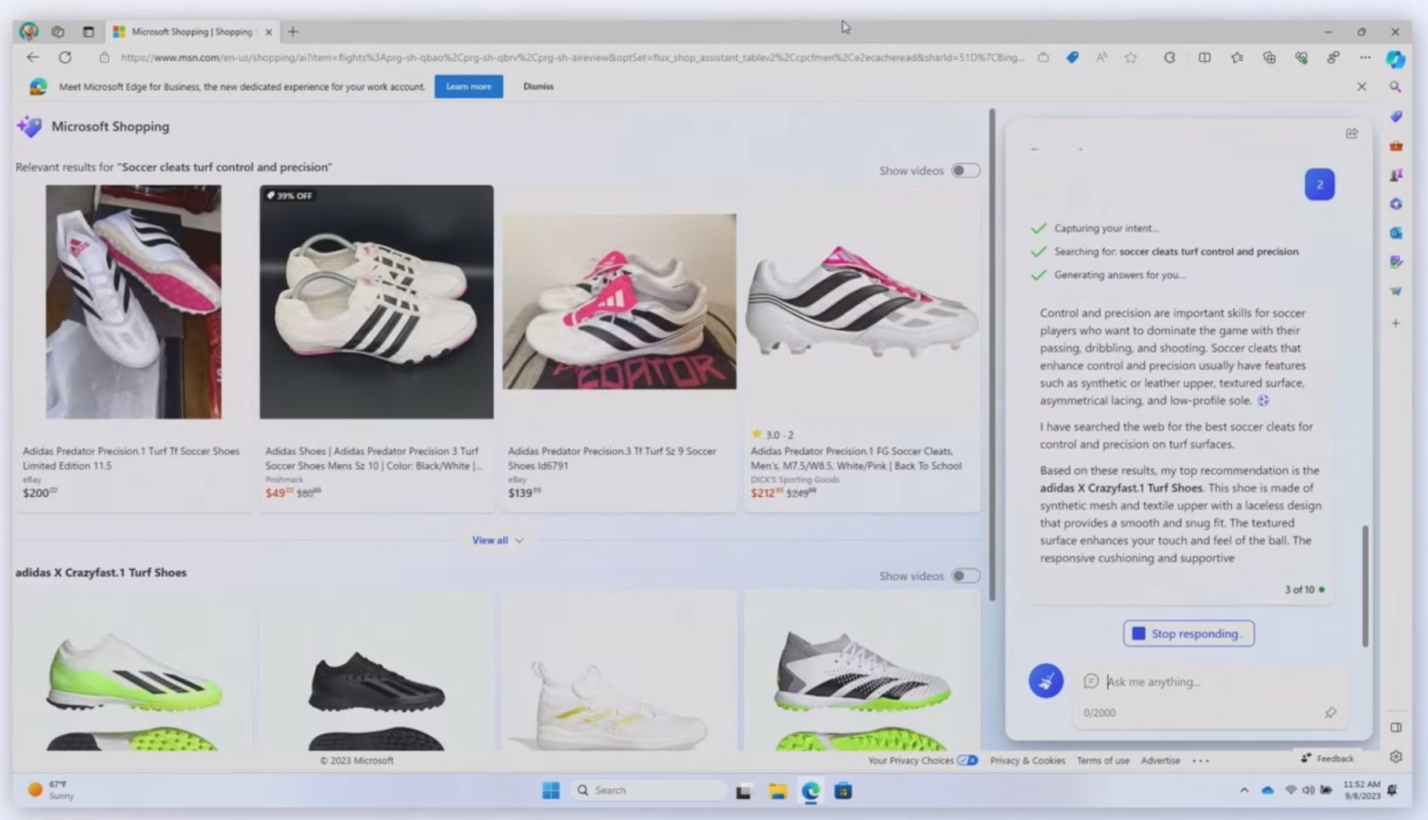Open the shopping price tag icon in address bar
Screen dimensions: 1428x820
click(1072, 57)
